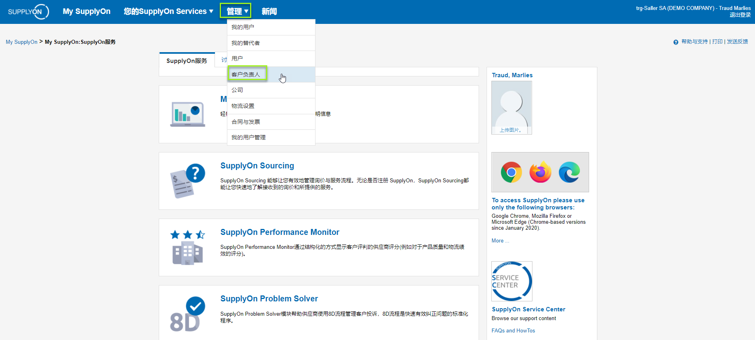755x340 pixels.
Task: Select 我的用户管理 menu entry
Action: (271, 137)
